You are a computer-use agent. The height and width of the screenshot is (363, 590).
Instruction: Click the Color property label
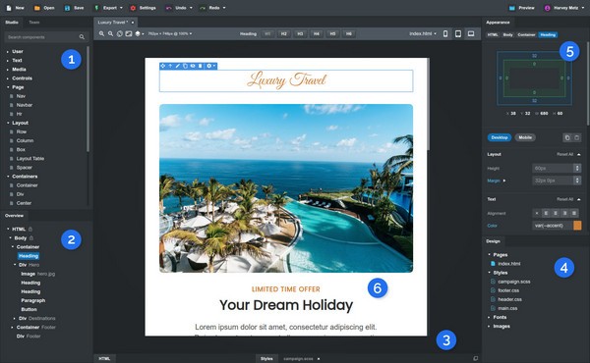click(493, 226)
